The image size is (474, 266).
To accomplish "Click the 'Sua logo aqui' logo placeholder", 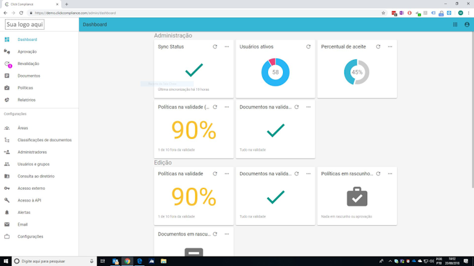I will (25, 25).
